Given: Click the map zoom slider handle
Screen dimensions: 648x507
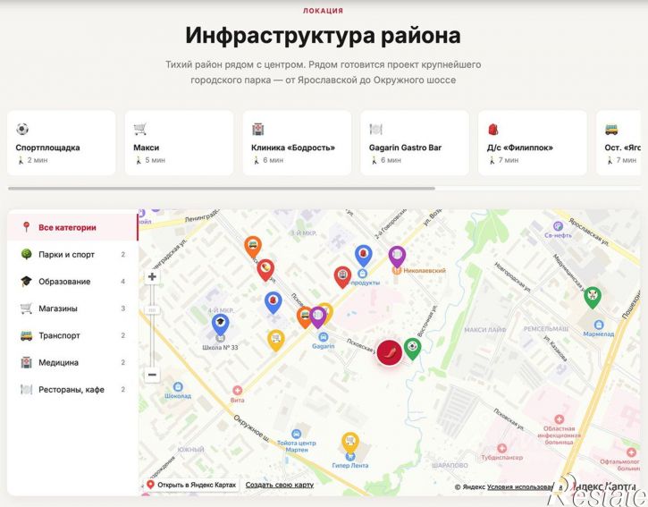Looking at the screenshot, I should point(152,309).
